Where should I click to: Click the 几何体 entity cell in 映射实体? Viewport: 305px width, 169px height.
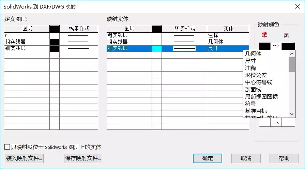click(228, 42)
